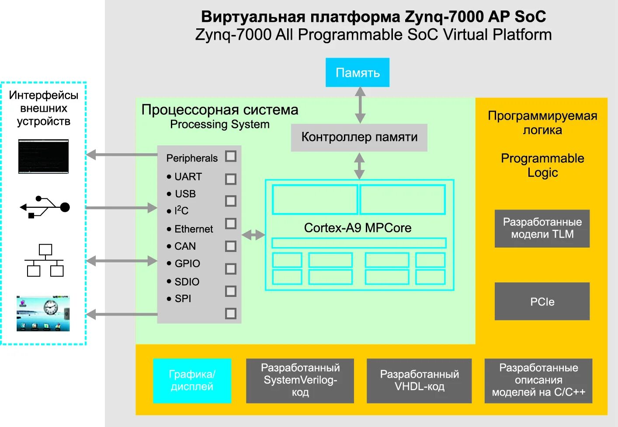
Task: Tick the square box beside GPIO
Action: click(231, 269)
